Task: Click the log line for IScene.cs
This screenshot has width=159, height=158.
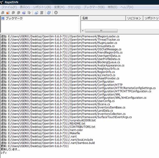Action: tap(55, 104)
